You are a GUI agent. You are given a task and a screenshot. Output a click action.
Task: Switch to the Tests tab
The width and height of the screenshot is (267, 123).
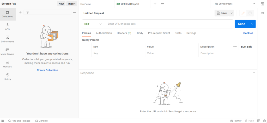pyautogui.click(x=178, y=33)
